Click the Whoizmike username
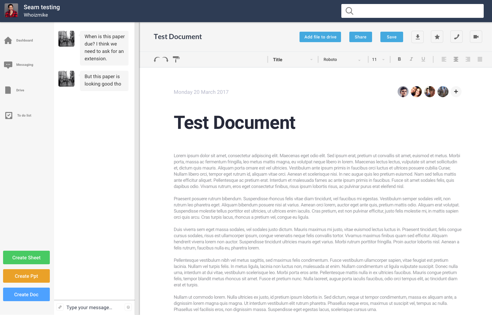The image size is (492, 315). click(x=36, y=15)
